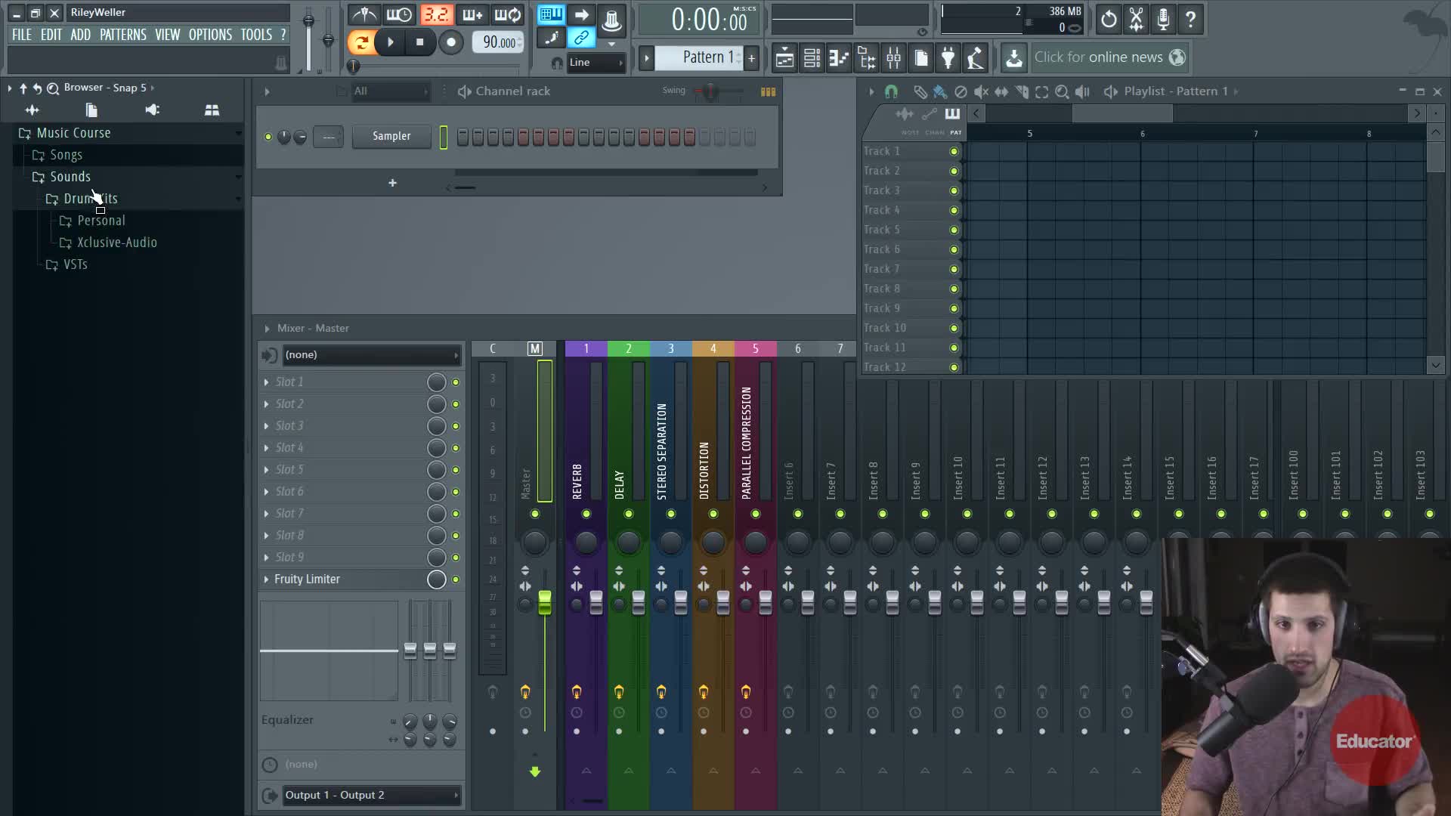Open the Output 1 - Output 2 dropdown
The width and height of the screenshot is (1451, 816).
click(370, 795)
